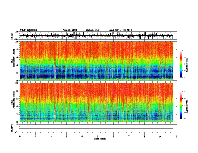Click the 'VLF Spectra' title text
This screenshot has width=198, height=153.
pyautogui.click(x=28, y=30)
